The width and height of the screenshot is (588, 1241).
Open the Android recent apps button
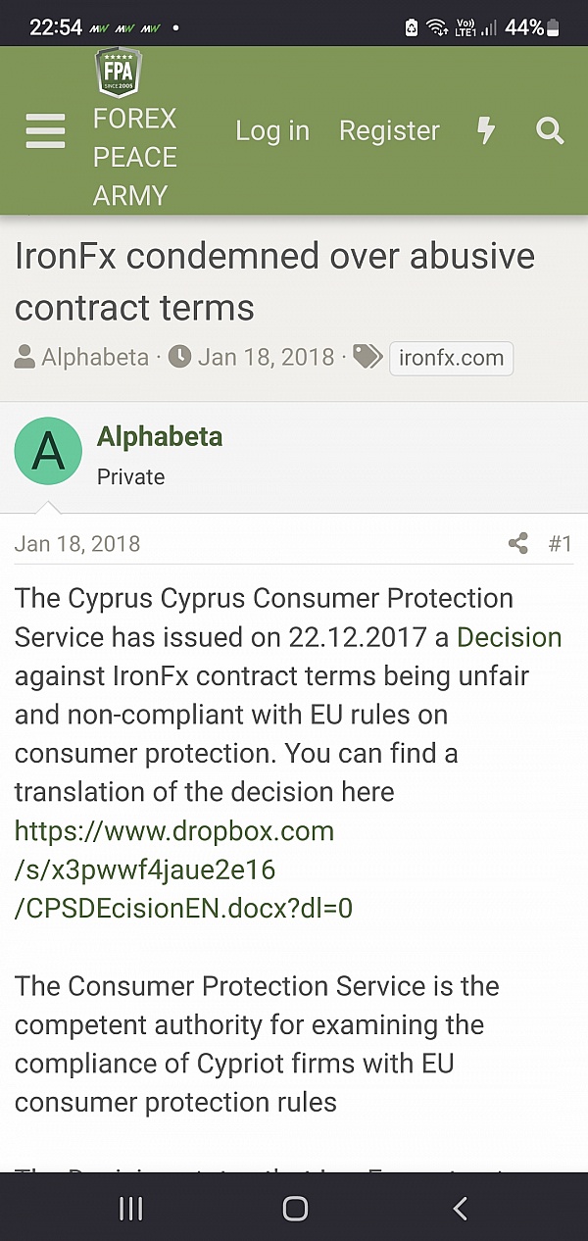tap(130, 1209)
